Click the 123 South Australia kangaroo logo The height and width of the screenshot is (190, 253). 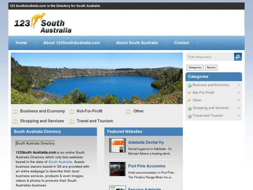click(x=43, y=23)
